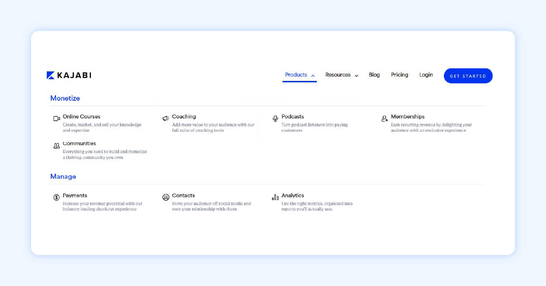Viewport: 546px width, 286px height.
Task: Click 'Create, market, and sell your knowledge' description
Action: click(x=102, y=128)
